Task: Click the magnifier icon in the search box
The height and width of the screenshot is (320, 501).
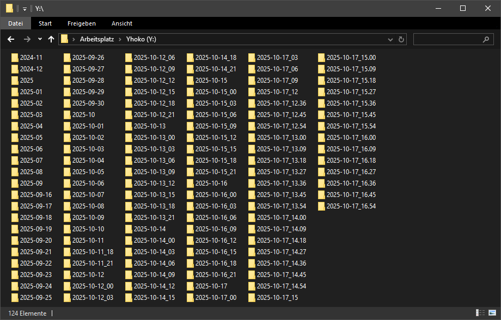Action: tap(486, 39)
